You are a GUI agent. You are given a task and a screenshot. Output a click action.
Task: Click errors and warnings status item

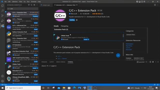point(4,85)
